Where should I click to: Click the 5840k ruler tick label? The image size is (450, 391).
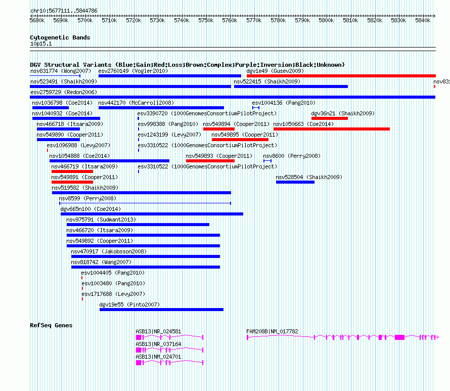pos(423,20)
